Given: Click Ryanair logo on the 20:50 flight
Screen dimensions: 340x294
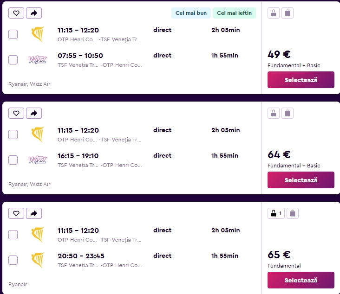Looking at the screenshot, I should click(x=38, y=260).
